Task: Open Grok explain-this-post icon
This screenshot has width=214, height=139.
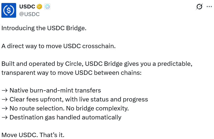Action: point(199,7)
